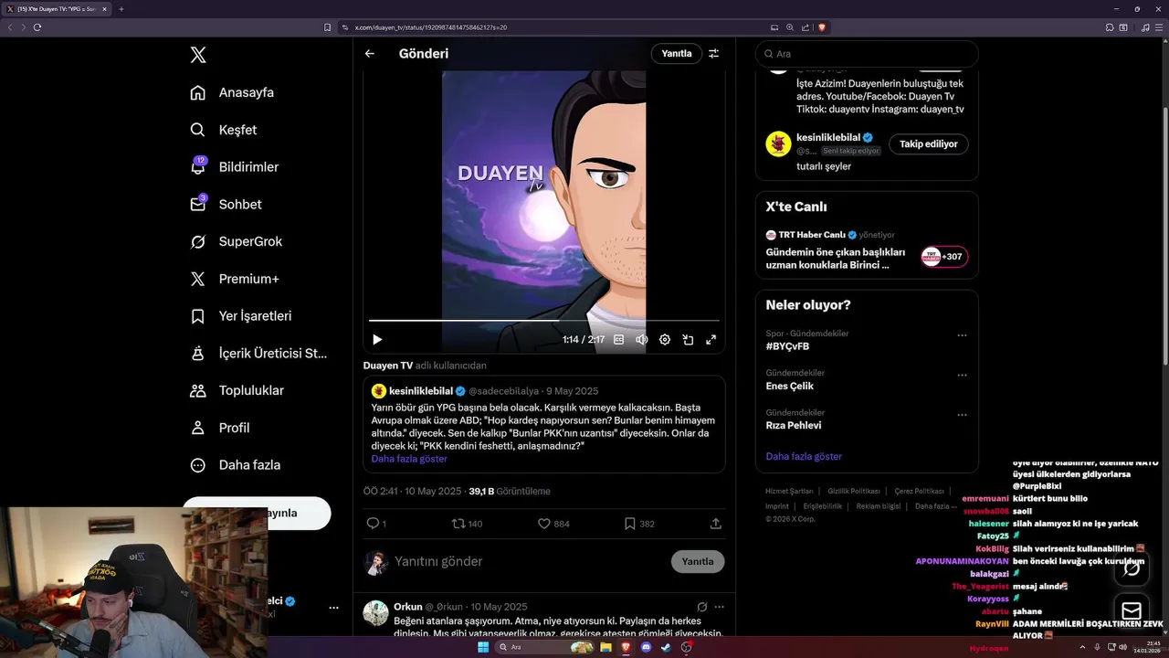
Task: Reload page in browser toolbar
Action: coord(37,27)
